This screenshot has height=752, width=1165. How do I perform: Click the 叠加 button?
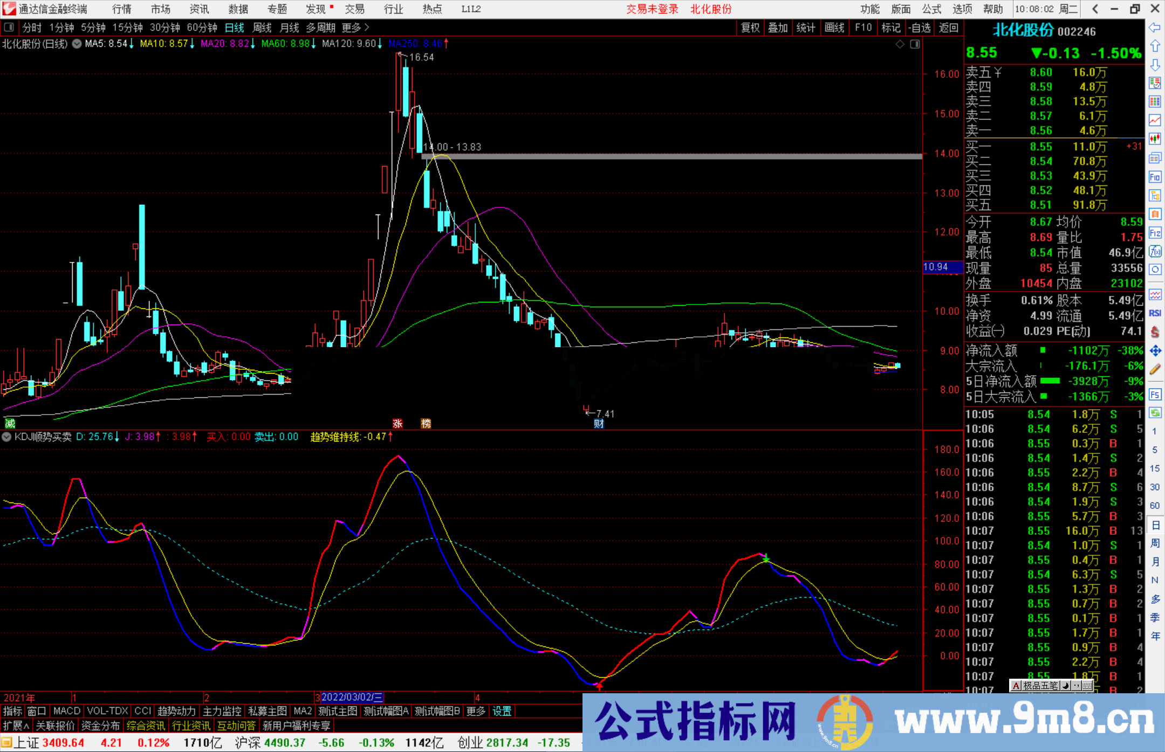pos(778,27)
